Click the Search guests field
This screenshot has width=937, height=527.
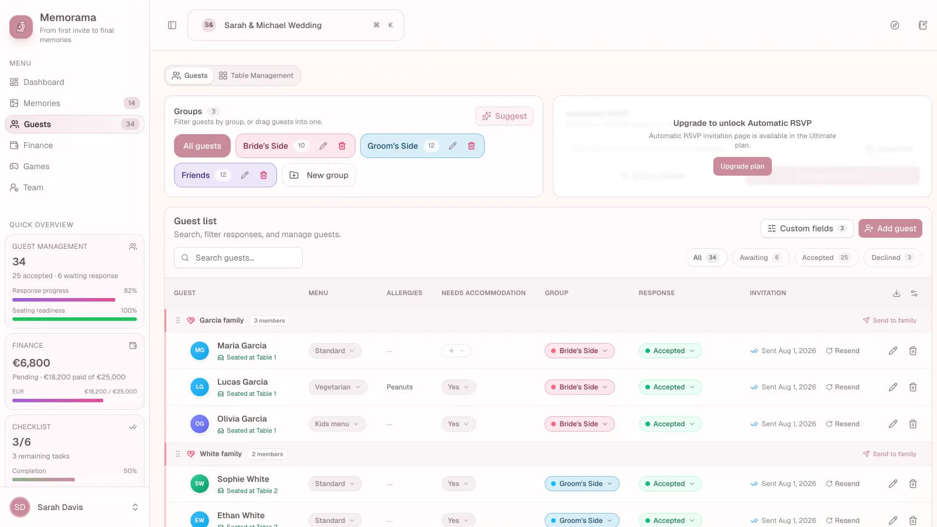point(238,258)
